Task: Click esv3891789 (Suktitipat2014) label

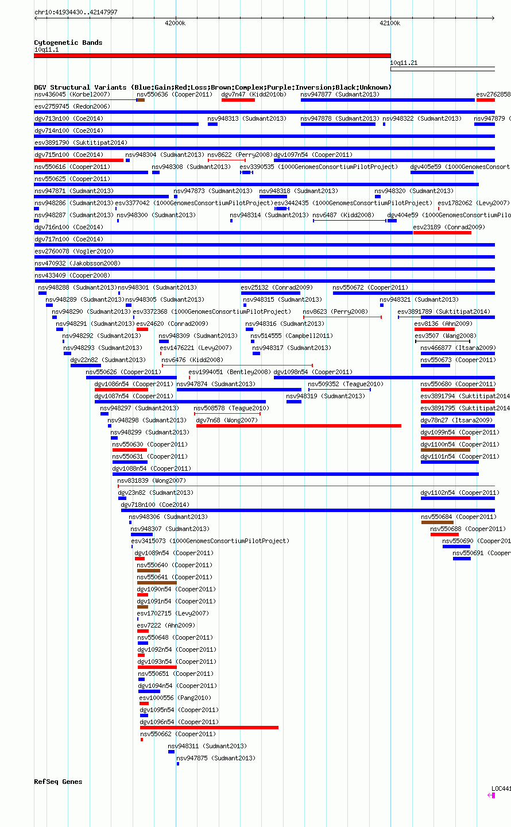Action: [x=444, y=311]
